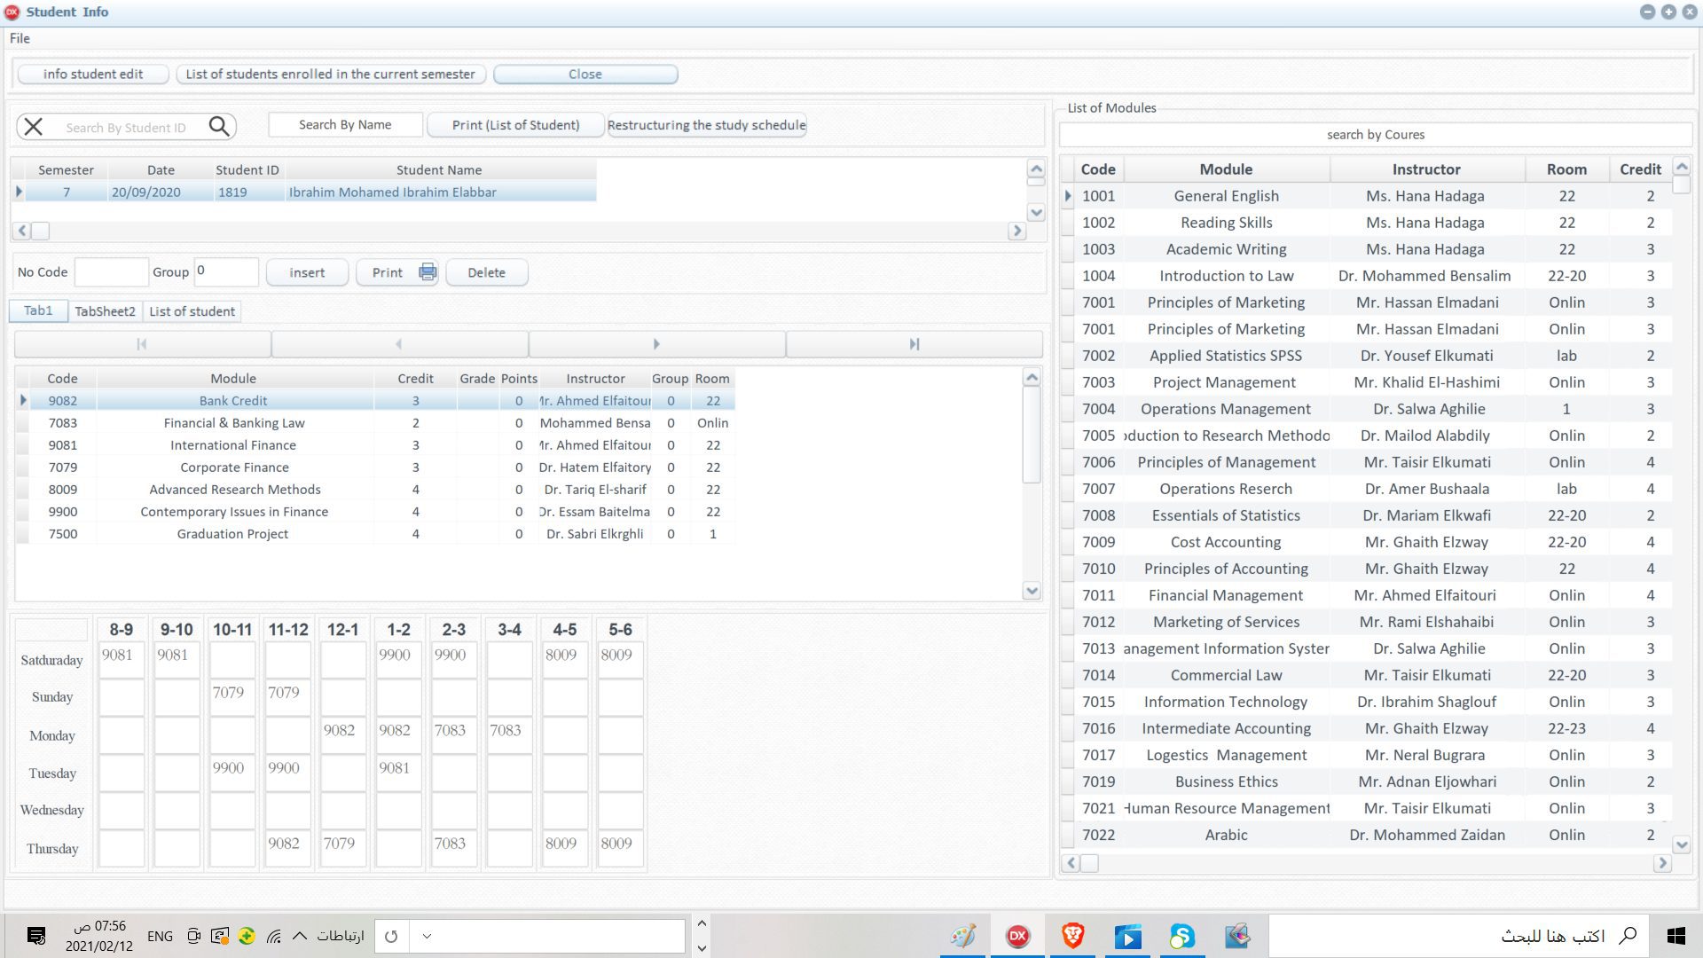The image size is (1703, 958).
Task: Click the taskbar clock showing 07:56
Action: click(99, 936)
